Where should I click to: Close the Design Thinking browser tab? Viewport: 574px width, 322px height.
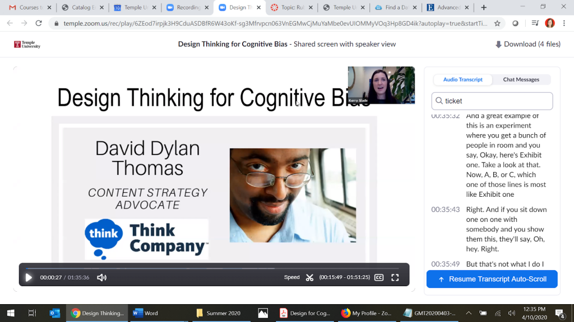click(259, 7)
